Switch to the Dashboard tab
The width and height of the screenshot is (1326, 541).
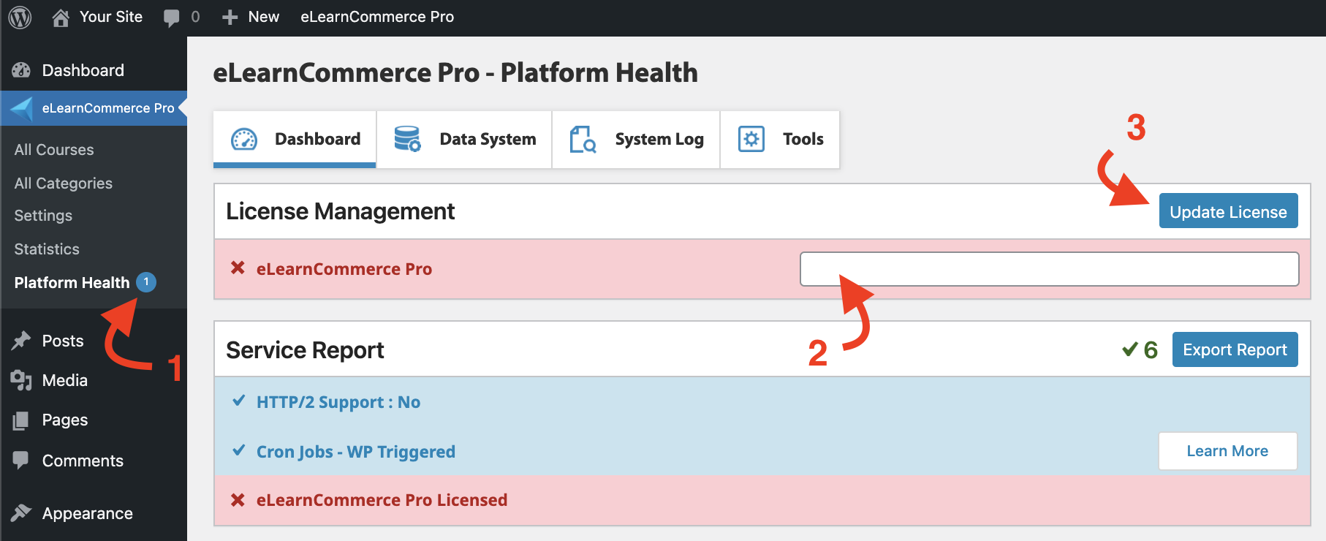295,139
